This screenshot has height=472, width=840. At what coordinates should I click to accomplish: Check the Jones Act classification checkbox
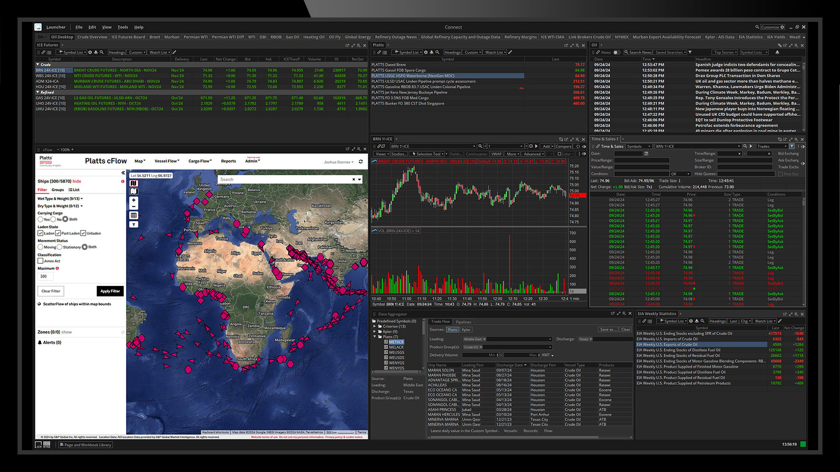[x=40, y=261]
